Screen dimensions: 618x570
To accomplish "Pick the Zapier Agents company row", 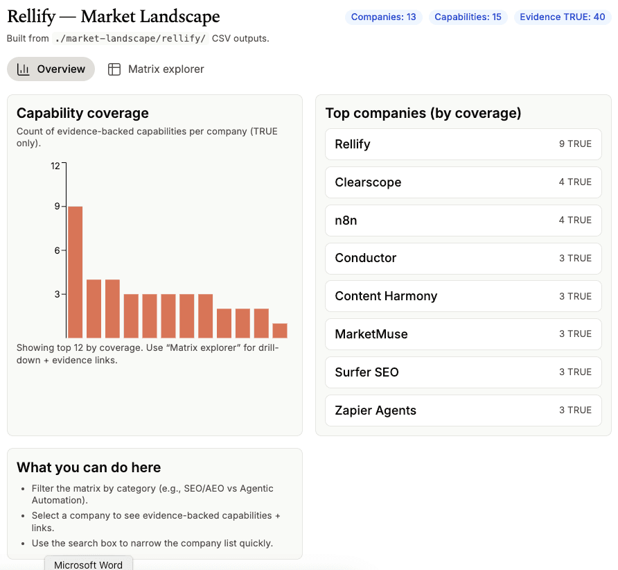I will coord(463,411).
